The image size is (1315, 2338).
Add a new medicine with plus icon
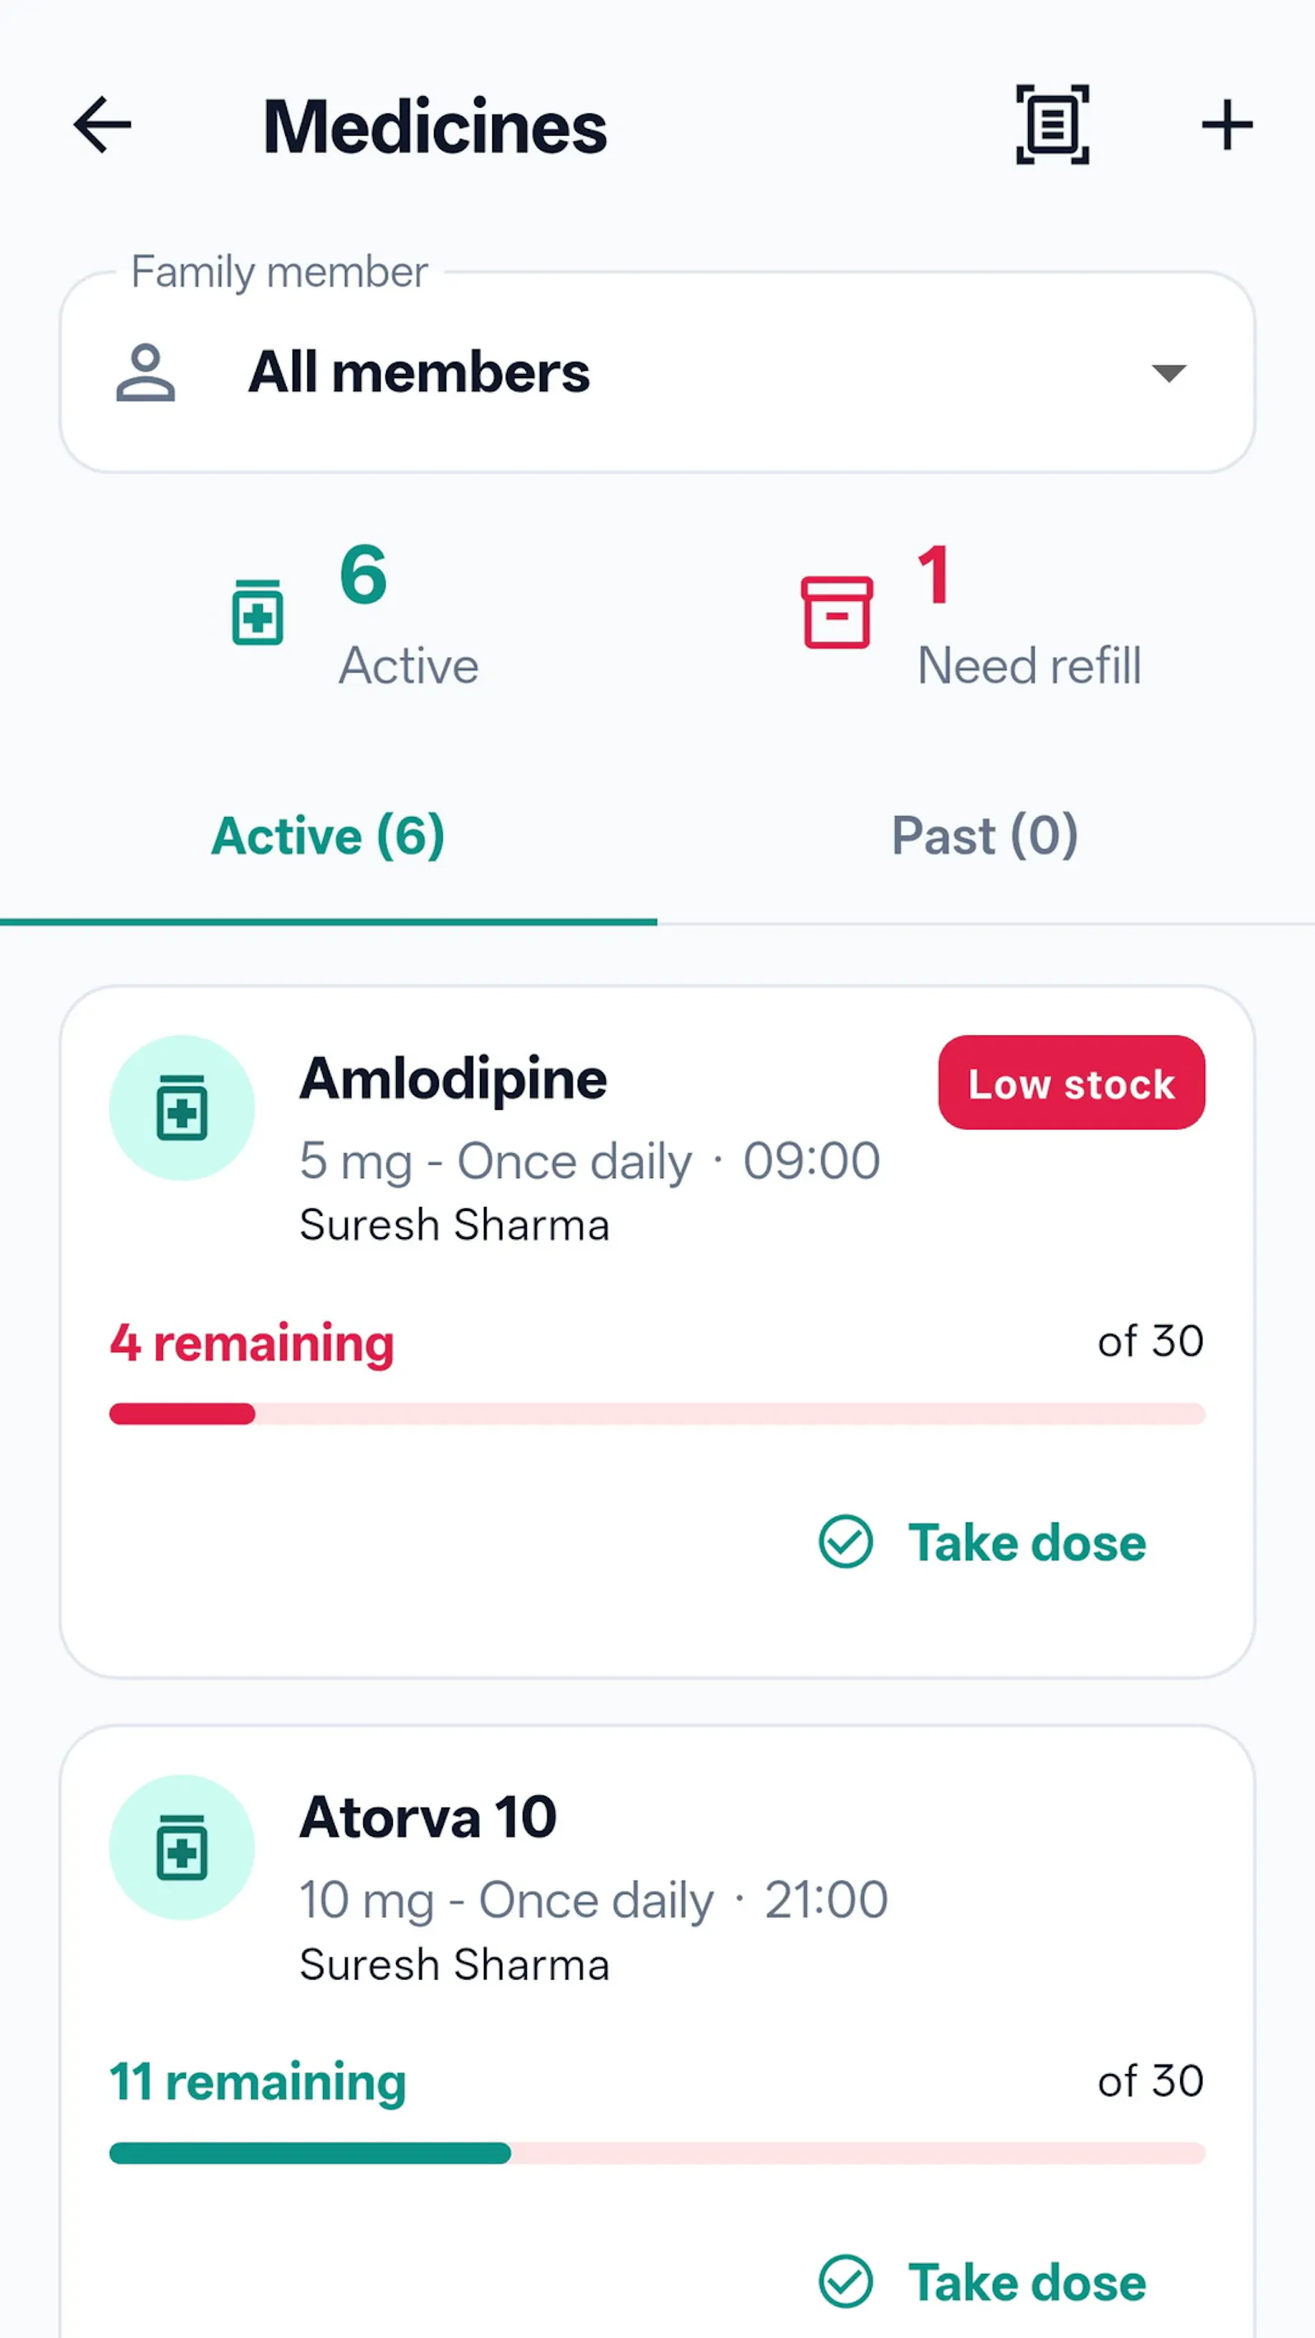point(1227,124)
